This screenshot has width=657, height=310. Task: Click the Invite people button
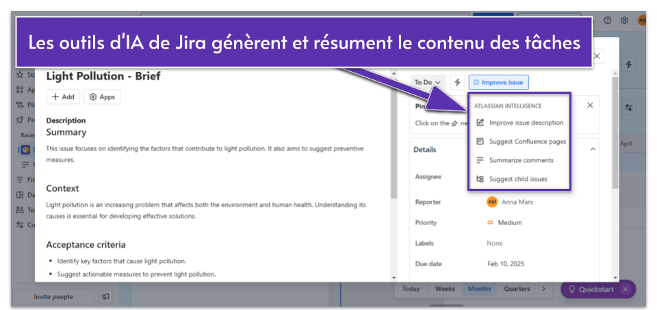[53, 296]
